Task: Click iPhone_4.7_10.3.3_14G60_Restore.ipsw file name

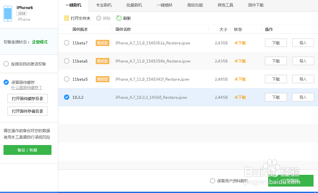Action: [151, 97]
